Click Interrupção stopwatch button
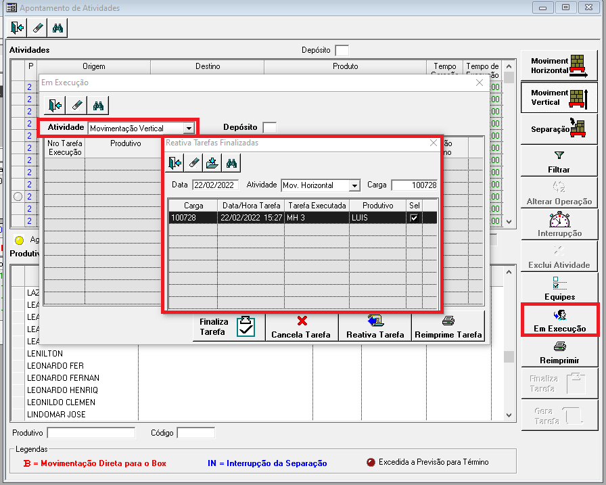Viewport: 606px width, 485px height. click(559, 225)
